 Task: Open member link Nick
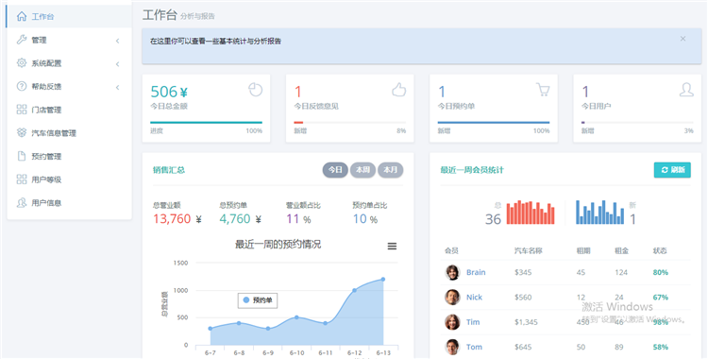(474, 297)
